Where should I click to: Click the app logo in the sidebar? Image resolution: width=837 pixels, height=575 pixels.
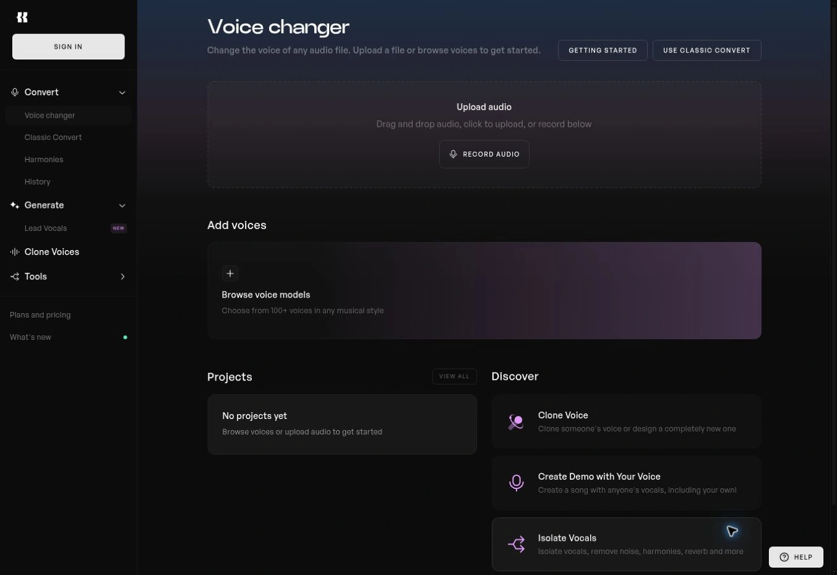click(x=22, y=17)
